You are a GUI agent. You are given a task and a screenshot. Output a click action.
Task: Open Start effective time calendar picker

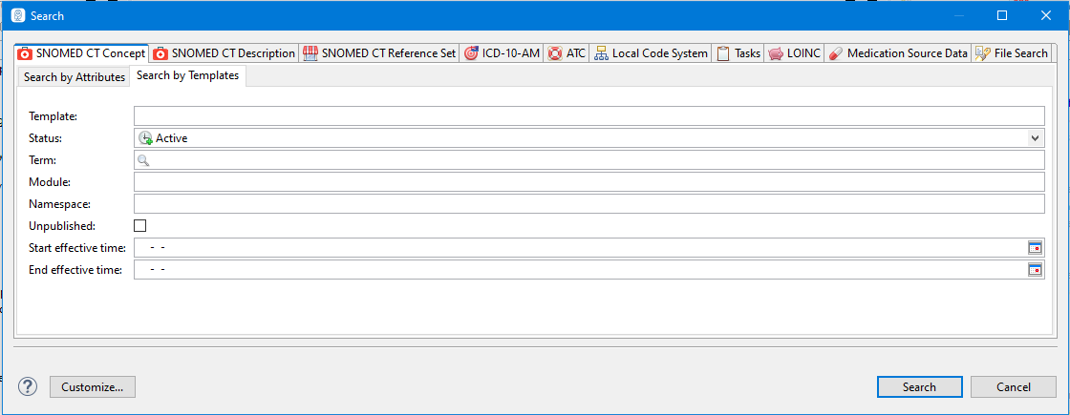1035,248
